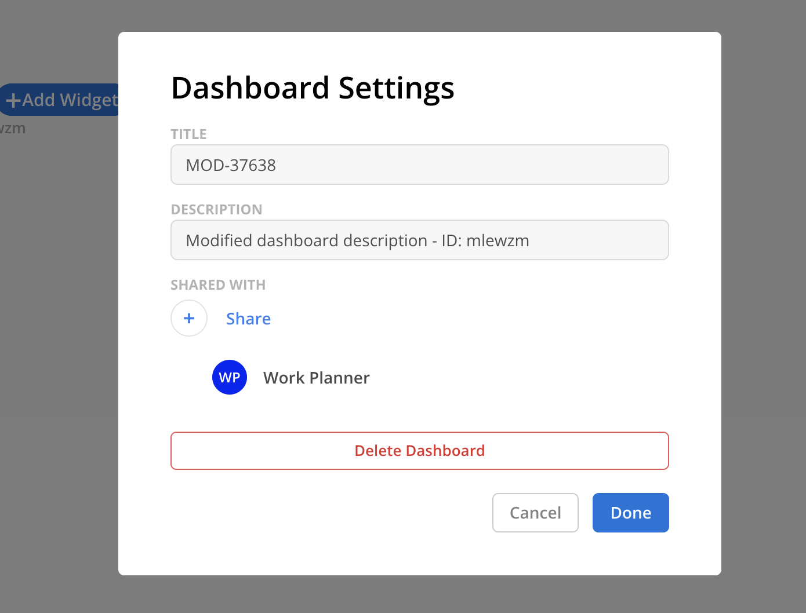Screen dimensions: 806x613
Task: Cancel the dashboard settings dialog
Action: (535, 513)
